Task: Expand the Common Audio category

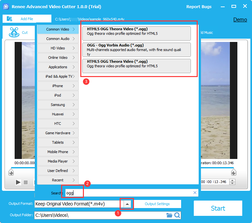Action: [x=58, y=39]
